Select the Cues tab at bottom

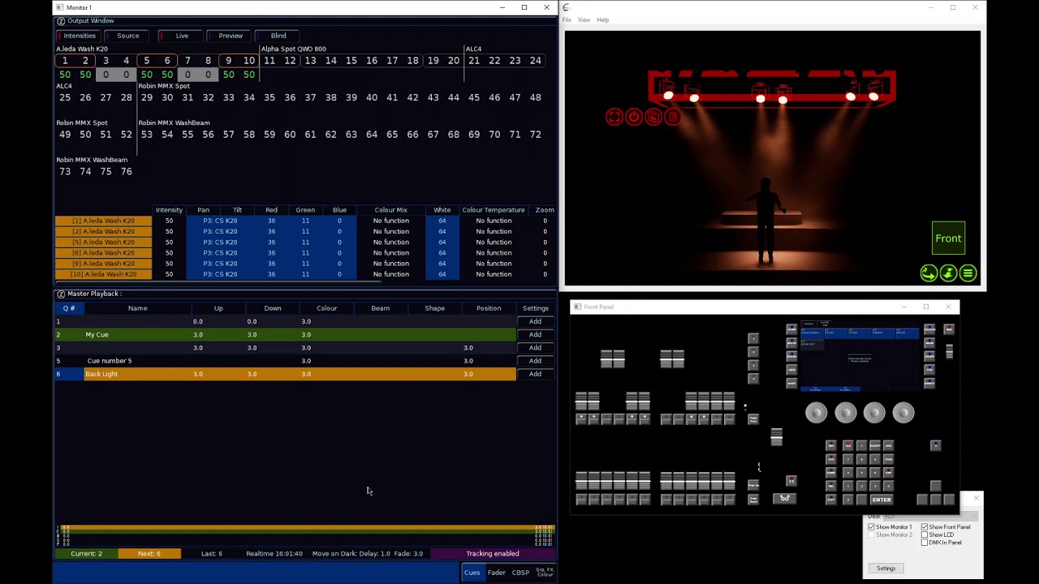472,573
